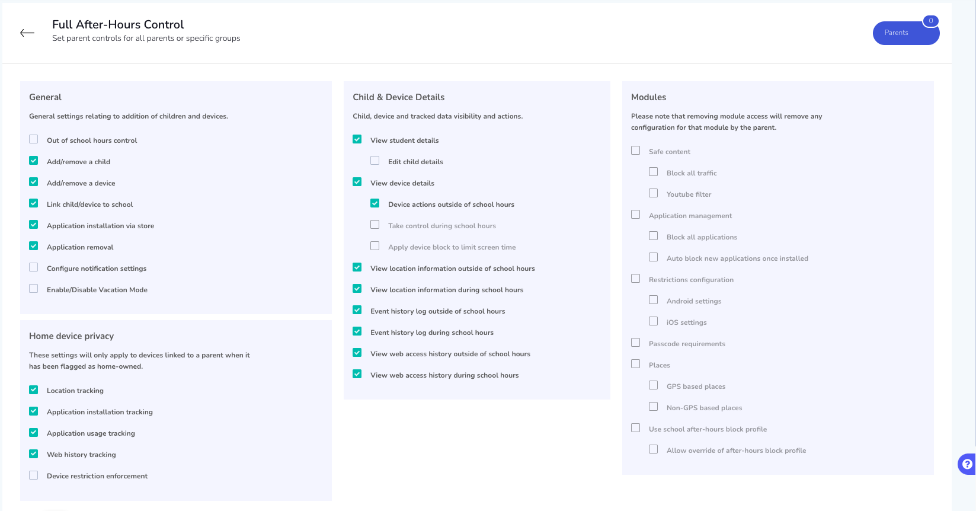Screen dimensions: 976x511
Task: Enable Out of school hours control checkbox
Action: click(x=34, y=139)
